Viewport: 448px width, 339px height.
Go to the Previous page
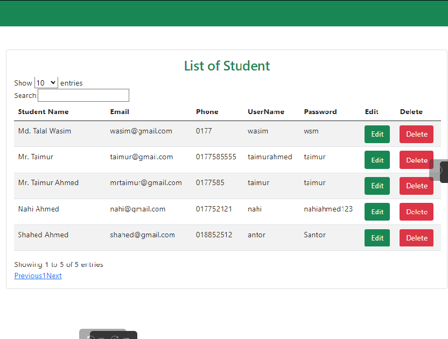(x=28, y=276)
